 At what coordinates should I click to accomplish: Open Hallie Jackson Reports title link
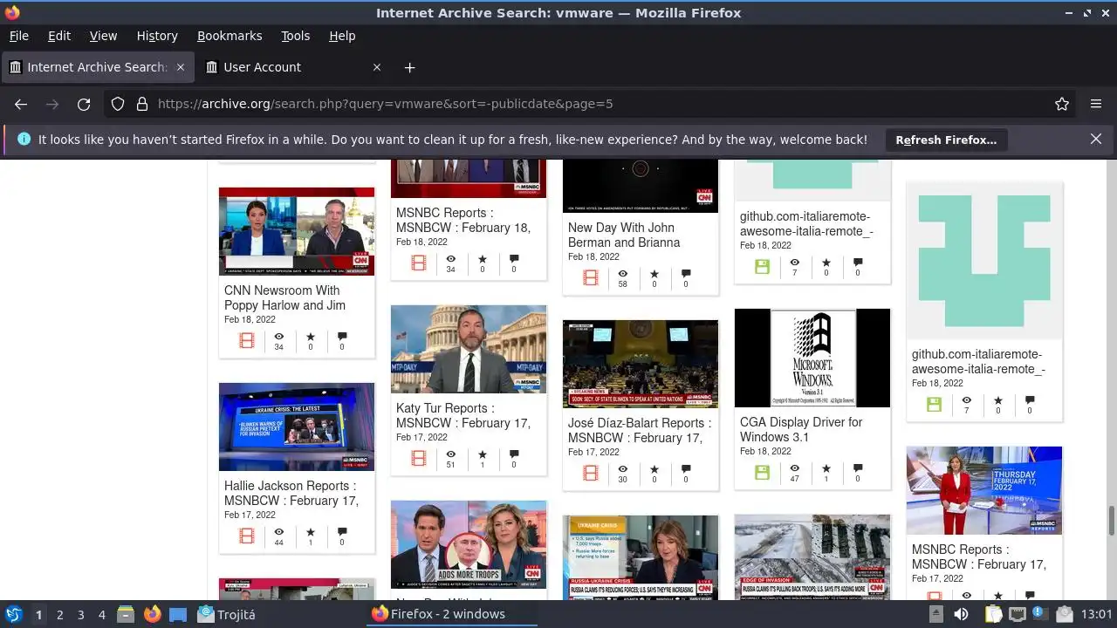pyautogui.click(x=291, y=493)
